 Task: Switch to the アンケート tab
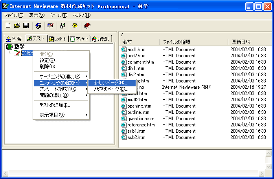79,39
